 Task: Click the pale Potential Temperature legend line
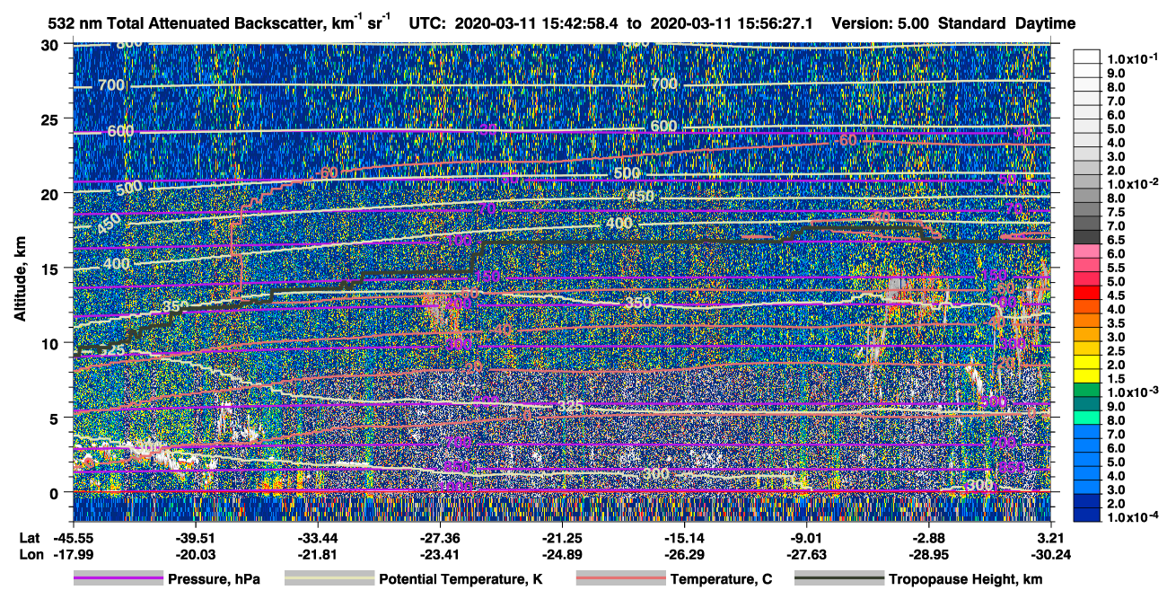(x=329, y=579)
